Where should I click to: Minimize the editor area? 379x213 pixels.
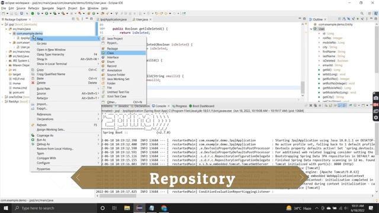pyautogui.click(x=300, y=18)
